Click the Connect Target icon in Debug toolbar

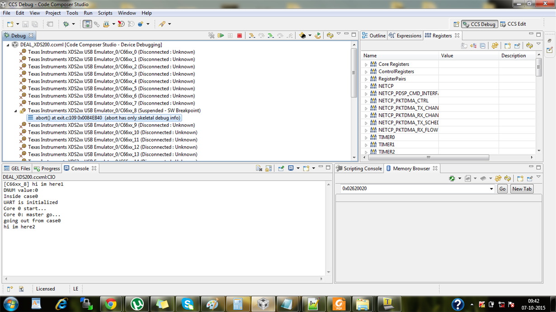(87, 24)
